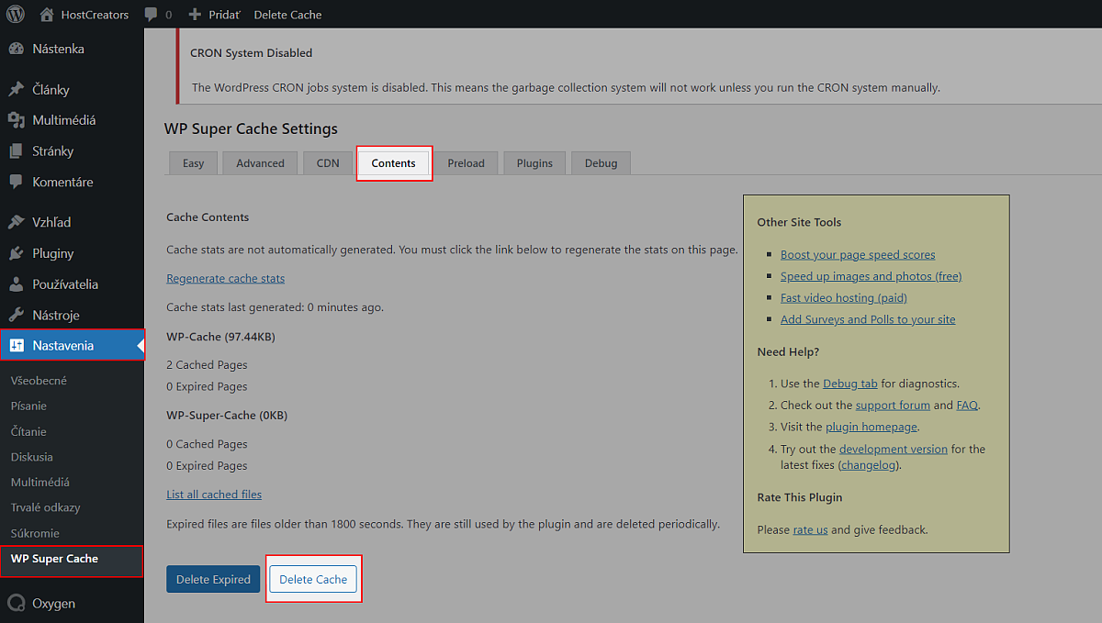Image resolution: width=1102 pixels, height=623 pixels.
Task: Open the Vzhľad appearance brush icon
Action: point(17,222)
